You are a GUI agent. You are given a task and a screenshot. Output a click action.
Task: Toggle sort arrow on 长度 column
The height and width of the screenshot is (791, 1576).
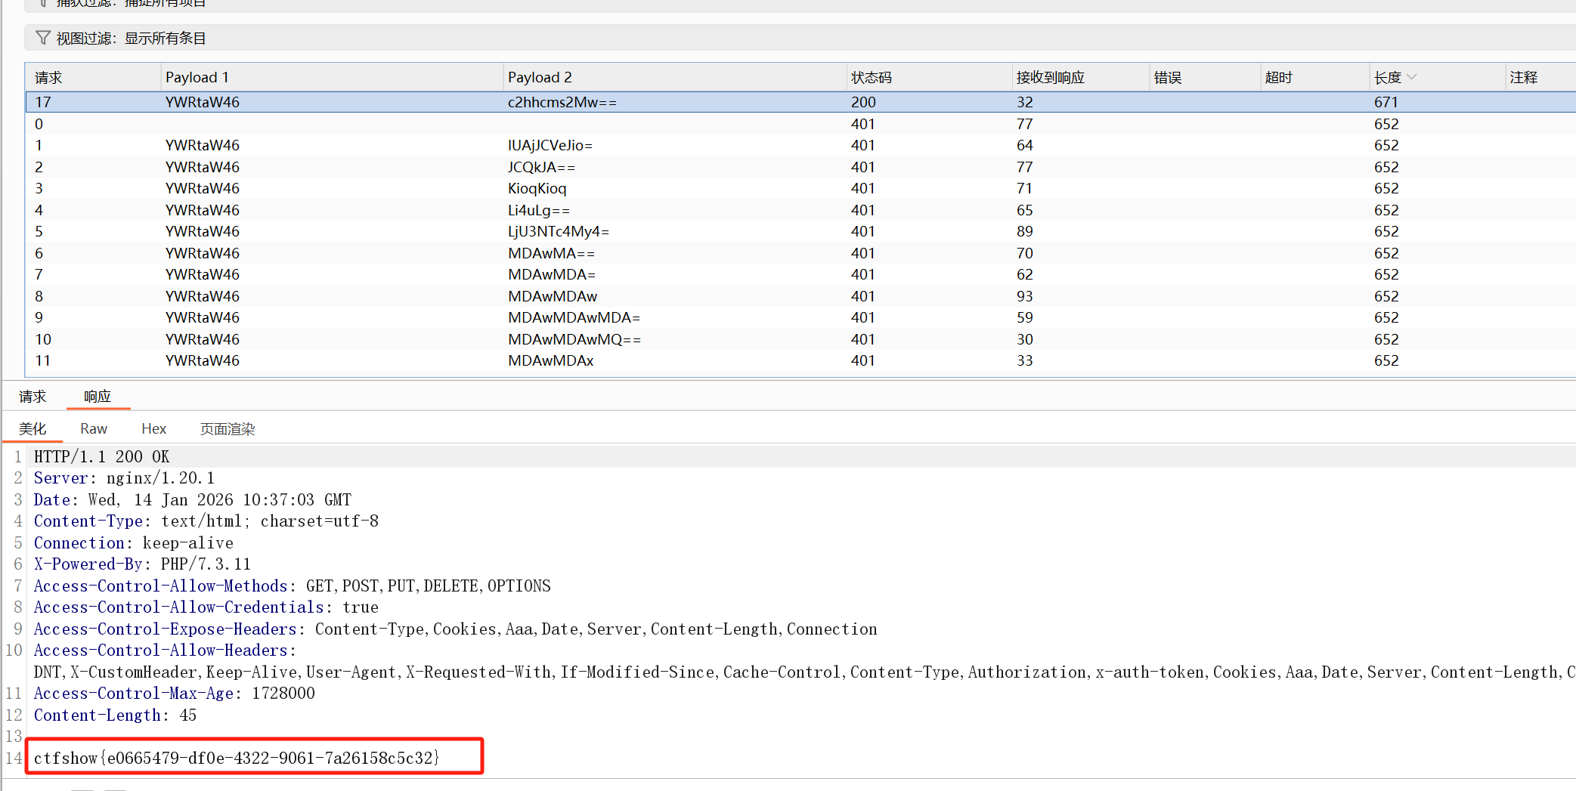pyautogui.click(x=1412, y=77)
